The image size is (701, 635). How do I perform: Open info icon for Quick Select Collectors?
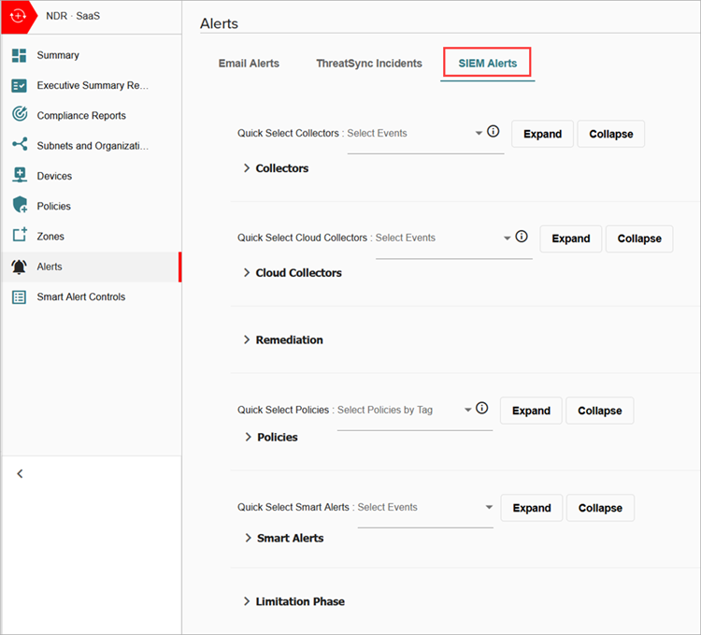click(494, 132)
